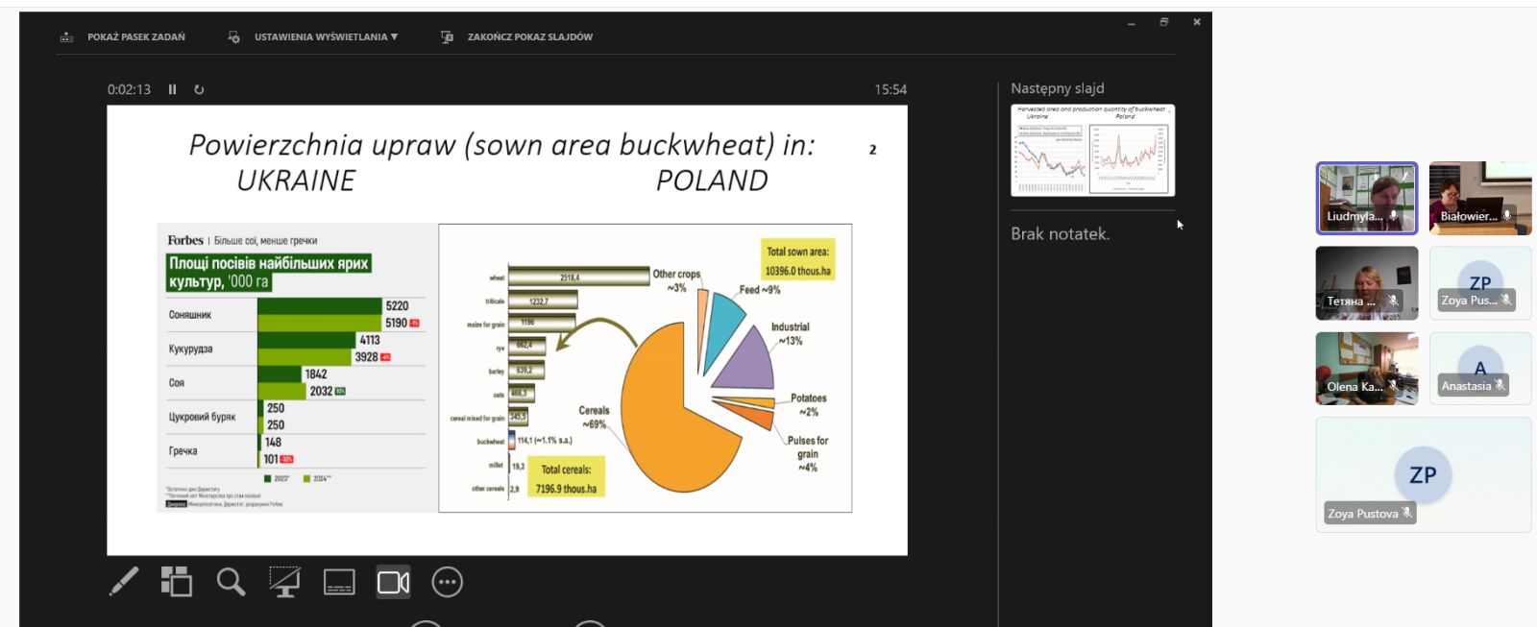Click Zakończ pokaz slajdów to end slideshow
1537x627 pixels.
tap(529, 37)
